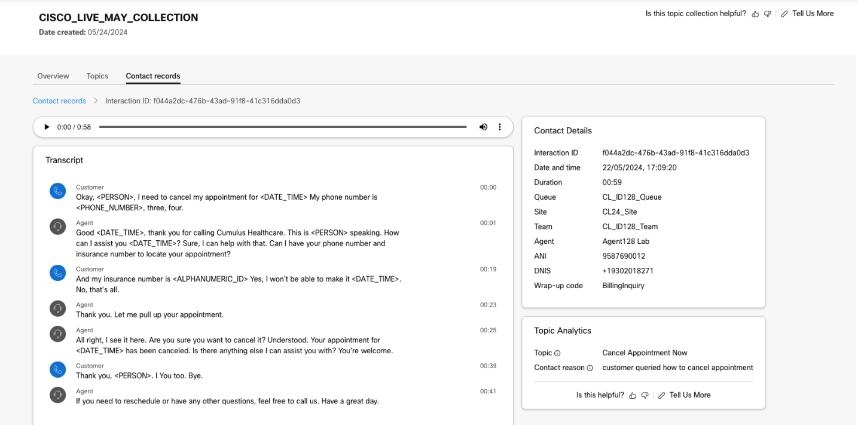Open audio player more options menu

coord(500,127)
